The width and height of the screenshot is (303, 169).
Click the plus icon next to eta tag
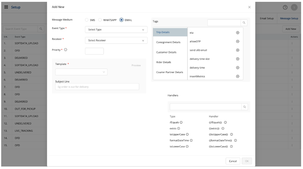click(238, 33)
